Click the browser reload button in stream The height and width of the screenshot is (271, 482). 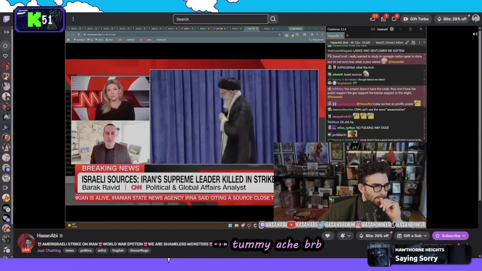pyautogui.click(x=78, y=35)
